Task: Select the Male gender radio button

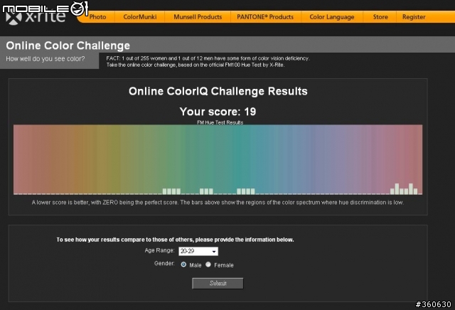Action: [x=183, y=264]
